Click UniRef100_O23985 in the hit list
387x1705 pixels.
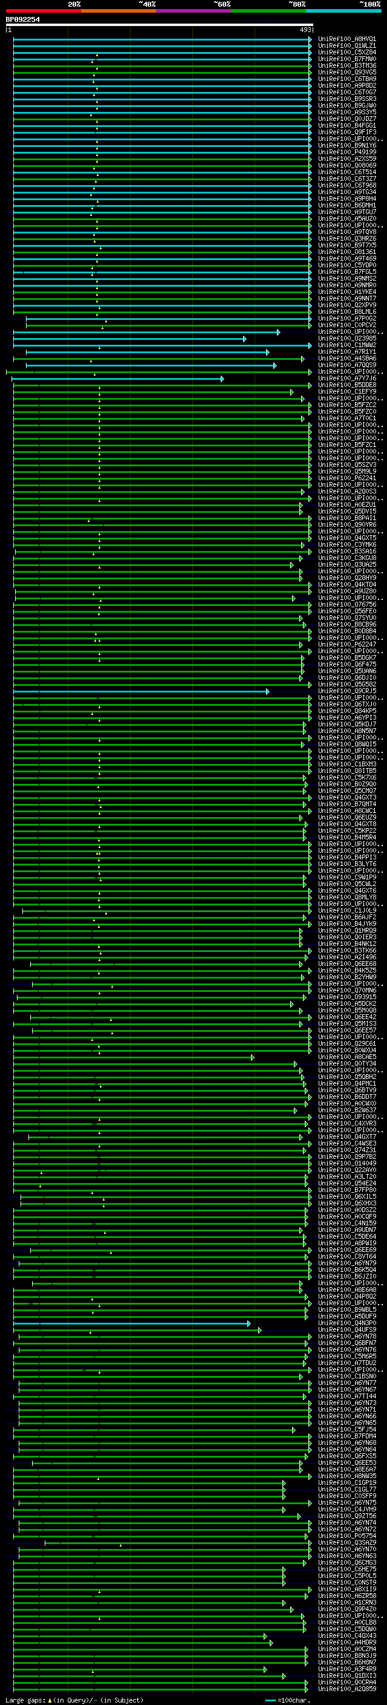347,339
